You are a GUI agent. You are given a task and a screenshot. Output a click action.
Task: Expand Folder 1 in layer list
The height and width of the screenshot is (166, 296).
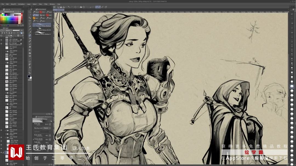tap(5, 104)
